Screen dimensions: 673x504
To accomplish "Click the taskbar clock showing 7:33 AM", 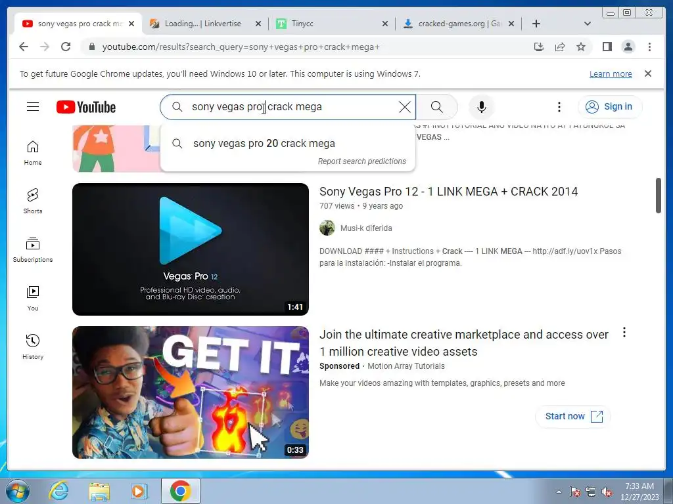I will click(x=639, y=492).
